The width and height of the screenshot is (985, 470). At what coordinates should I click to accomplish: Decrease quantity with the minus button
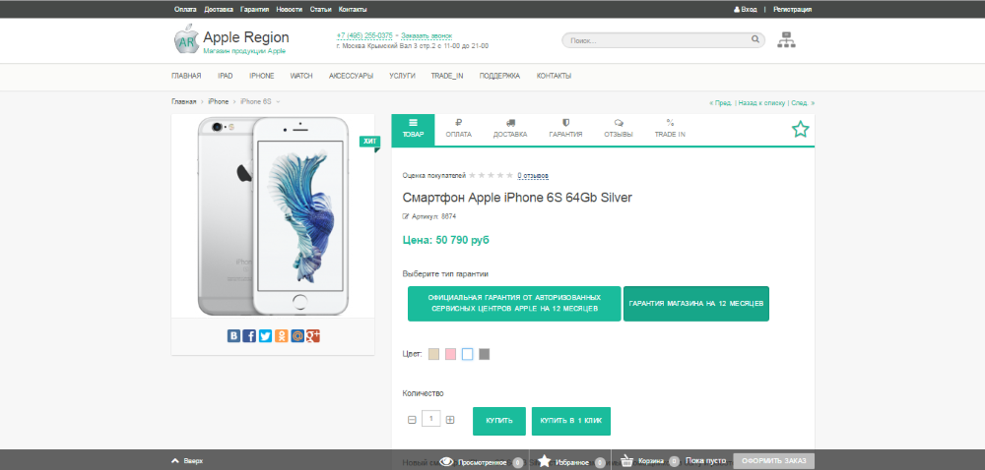(x=412, y=420)
